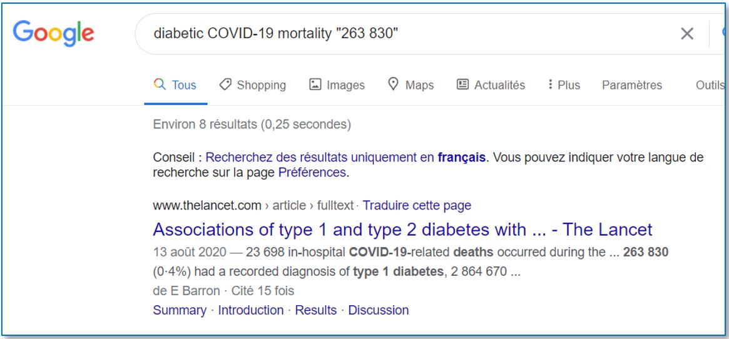Image resolution: width=729 pixels, height=339 pixels.
Task: Click the Maps pin icon
Action: pos(394,84)
